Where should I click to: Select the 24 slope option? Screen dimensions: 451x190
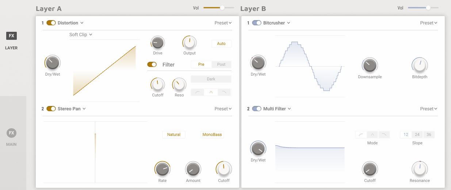417,134
